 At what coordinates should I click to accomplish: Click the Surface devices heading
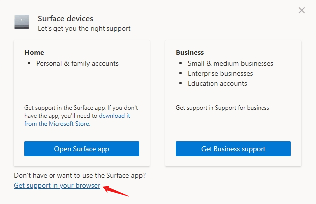(65, 18)
